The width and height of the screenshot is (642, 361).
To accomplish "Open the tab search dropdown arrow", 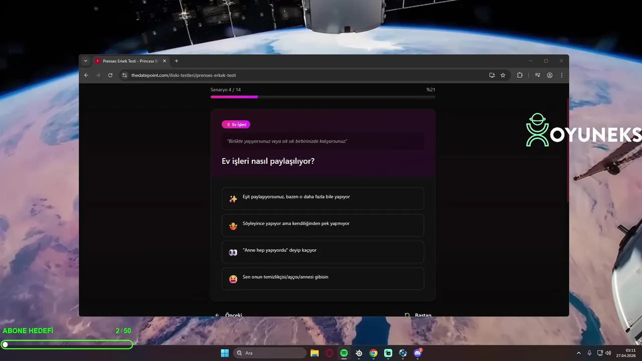I will [x=85, y=61].
